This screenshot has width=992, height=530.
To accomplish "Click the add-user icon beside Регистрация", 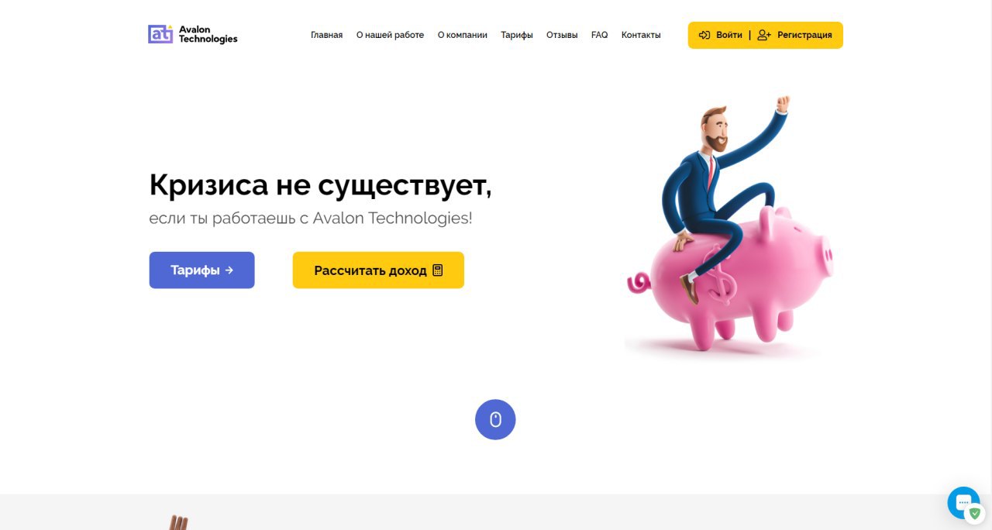I will click(x=764, y=35).
